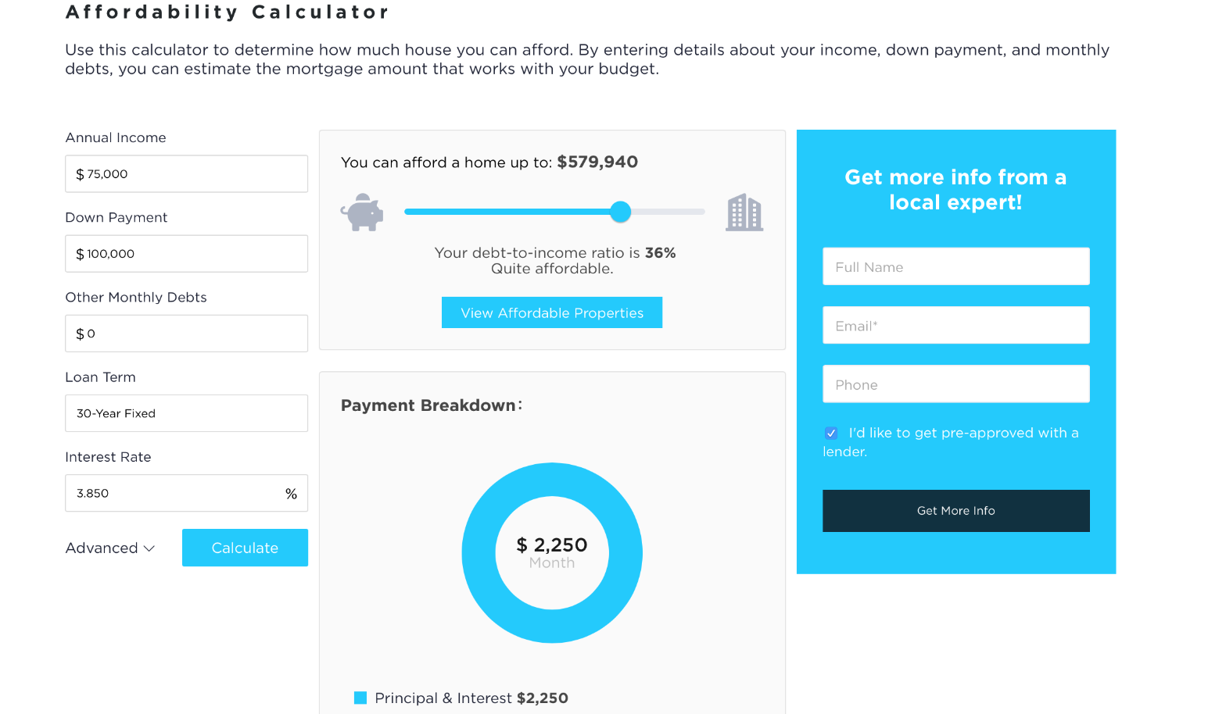Image resolution: width=1226 pixels, height=714 pixels.
Task: Click the Interest Rate input field
Action: pyautogui.click(x=186, y=493)
